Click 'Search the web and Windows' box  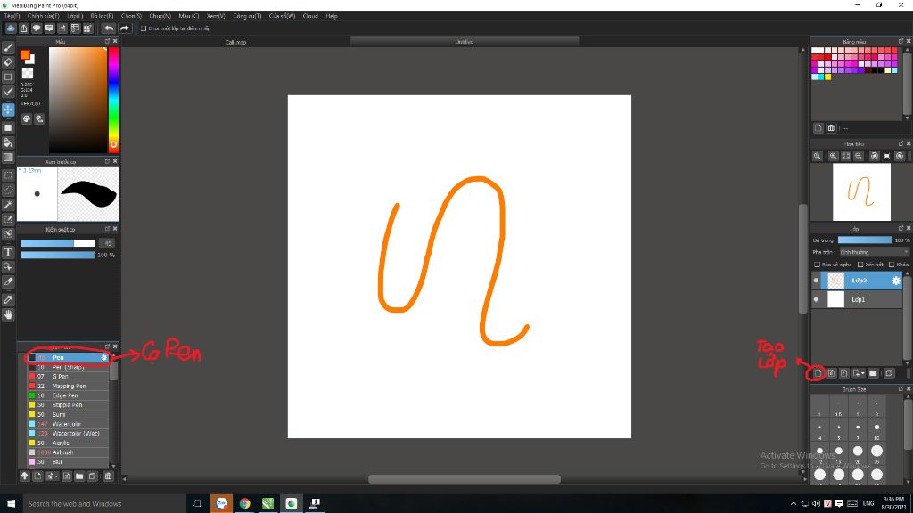[105, 504]
